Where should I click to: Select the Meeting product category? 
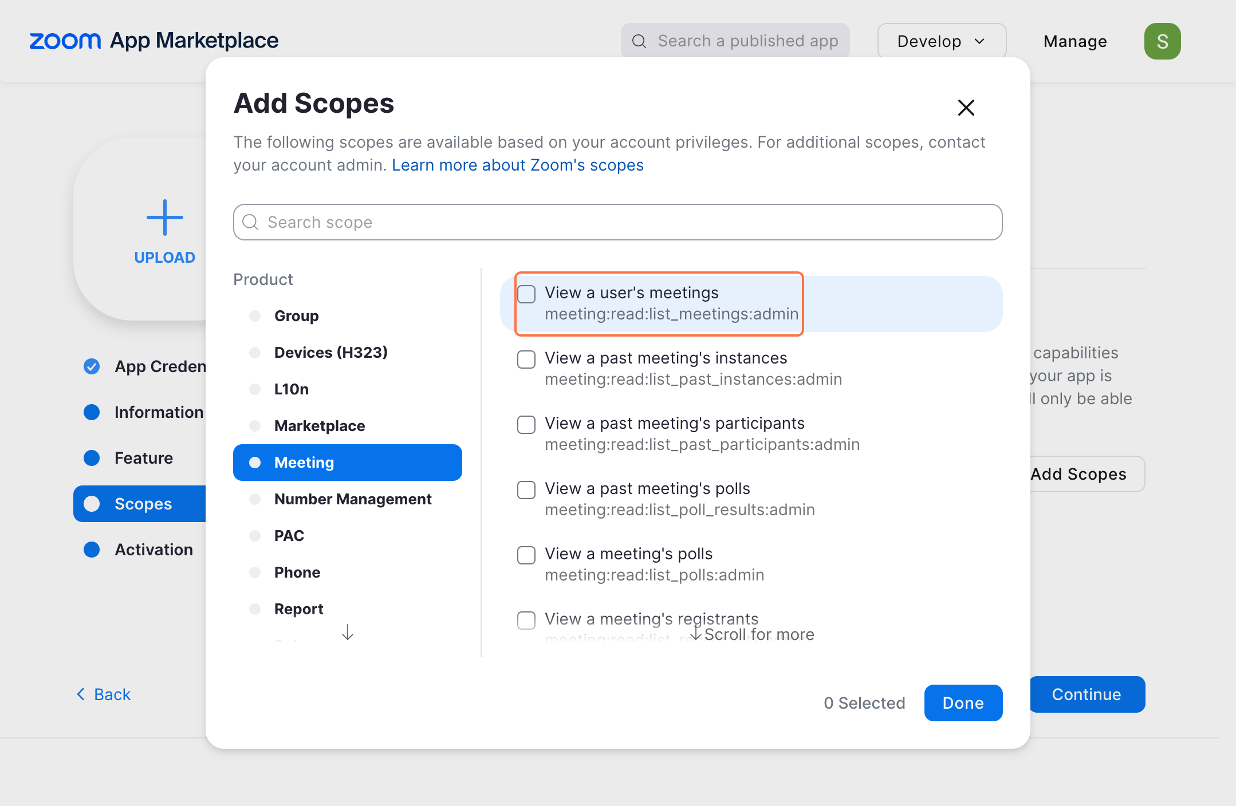tap(348, 463)
